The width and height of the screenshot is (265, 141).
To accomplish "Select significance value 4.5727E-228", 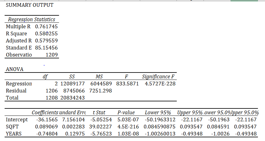I will [160, 84].
